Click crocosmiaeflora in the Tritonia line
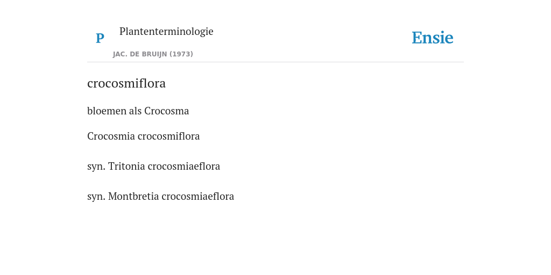Image resolution: width=551 pixels, height=275 pixels. [x=184, y=167]
